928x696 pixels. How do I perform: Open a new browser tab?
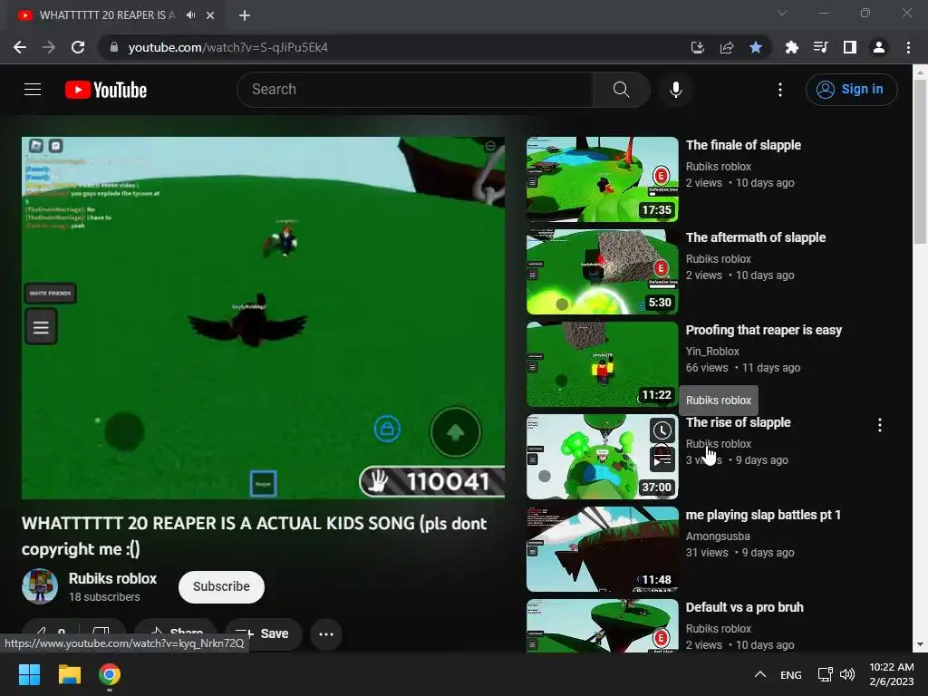(245, 15)
